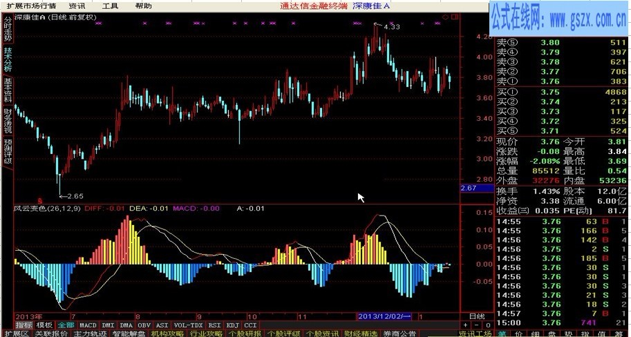Switch indicator to OBV

144,325
